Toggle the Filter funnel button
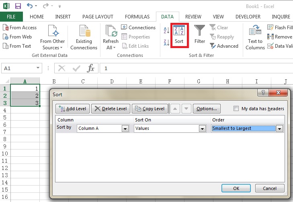Screen dimensions: 293x202 (200, 34)
